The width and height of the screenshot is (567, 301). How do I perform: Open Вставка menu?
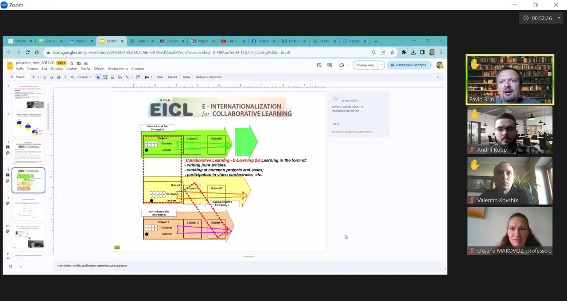tap(57, 69)
